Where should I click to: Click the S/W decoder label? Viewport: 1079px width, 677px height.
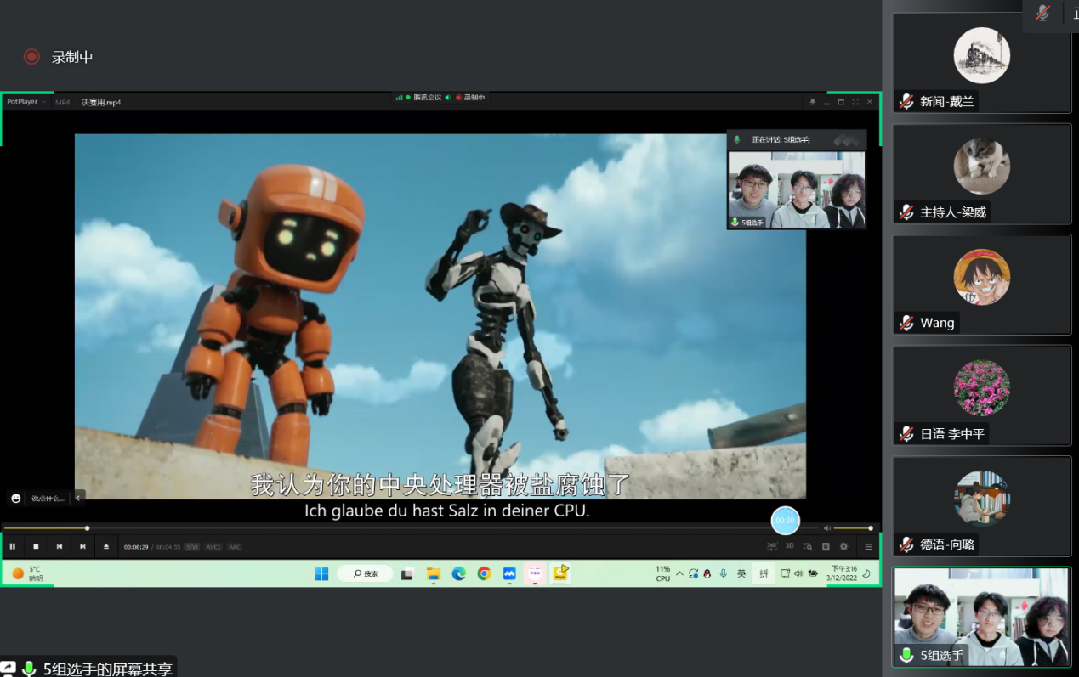[x=191, y=547]
